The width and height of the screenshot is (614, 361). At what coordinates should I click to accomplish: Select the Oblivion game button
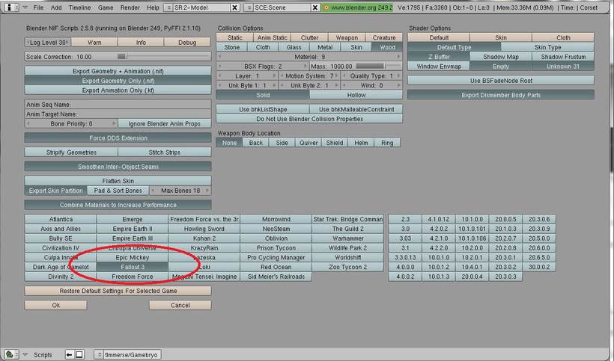tap(276, 238)
